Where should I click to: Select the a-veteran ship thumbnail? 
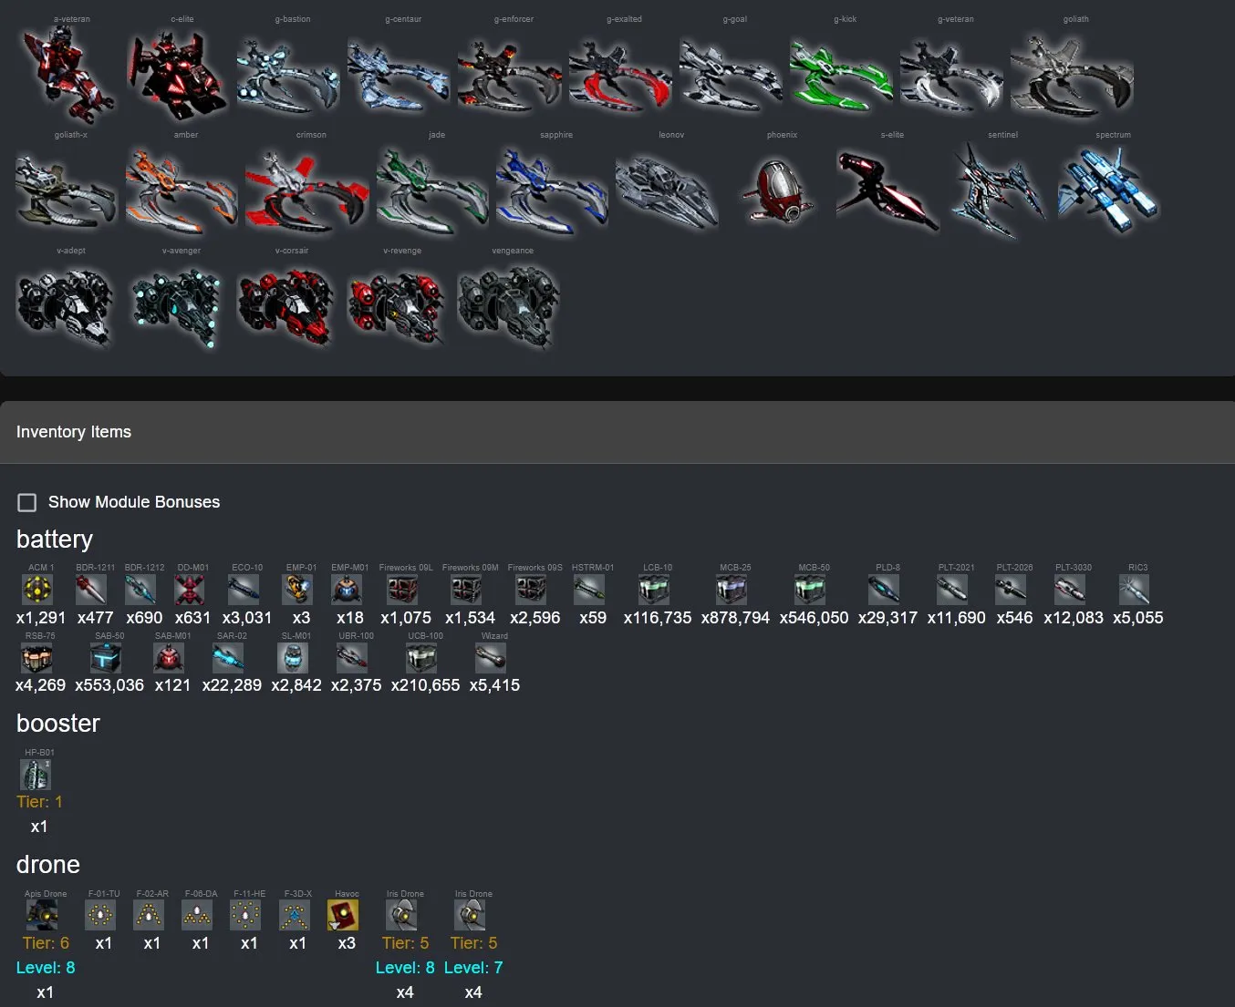[x=68, y=74]
